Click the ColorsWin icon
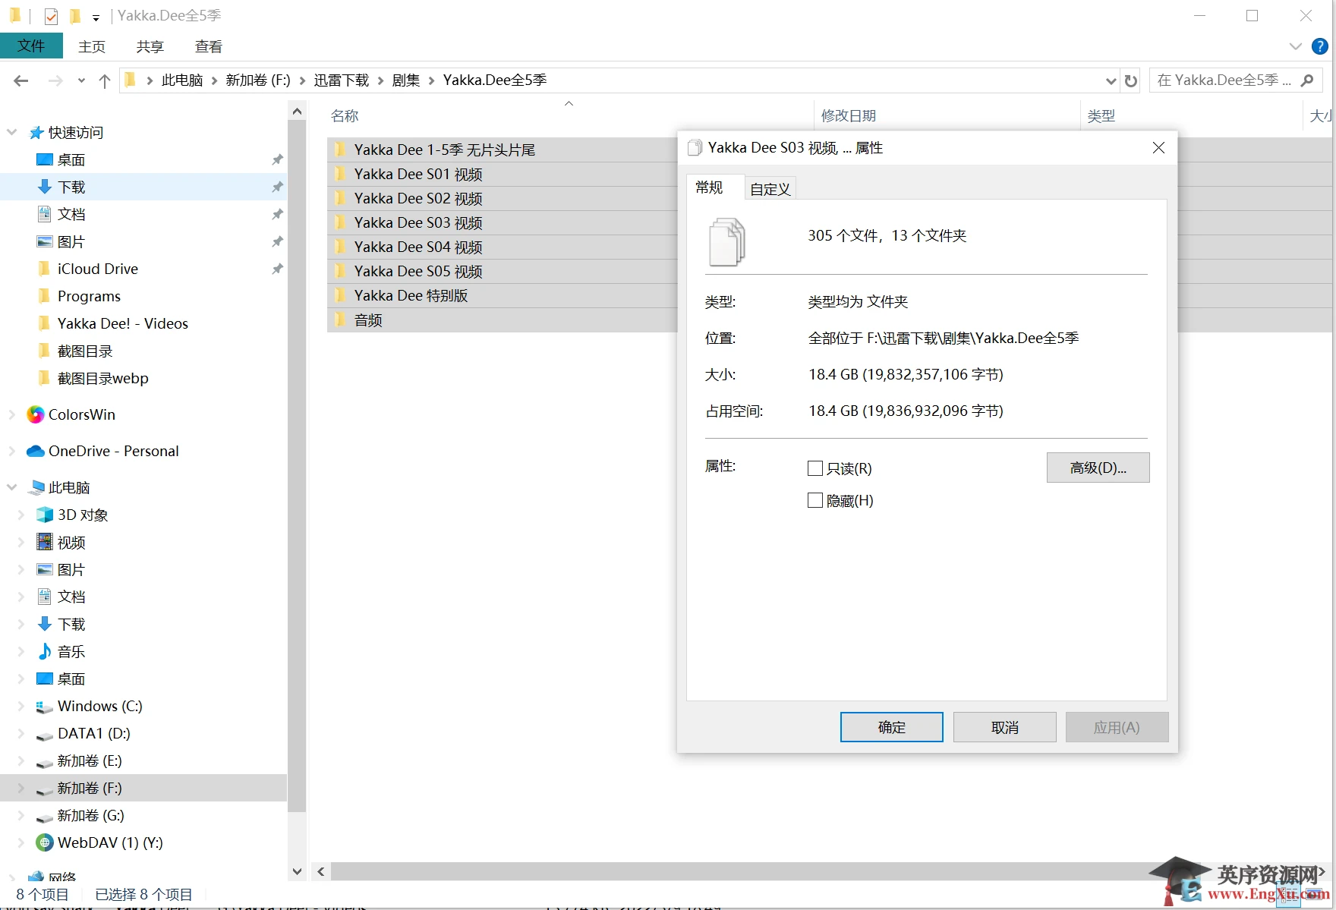Image resolution: width=1336 pixels, height=910 pixels. [35, 414]
